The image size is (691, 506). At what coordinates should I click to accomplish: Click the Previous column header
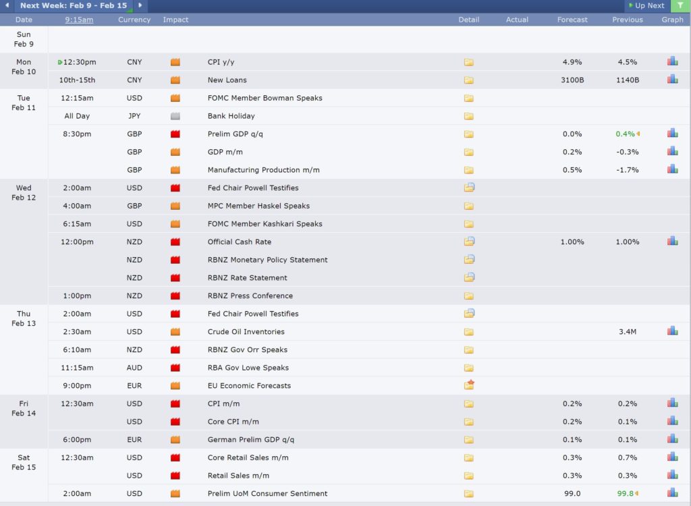point(628,20)
